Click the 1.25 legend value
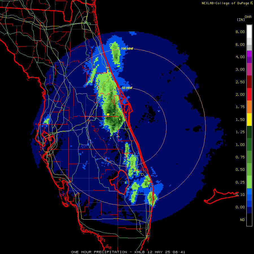254x254 pixels. pos(240,132)
